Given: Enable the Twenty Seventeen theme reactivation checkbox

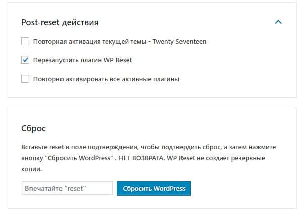Looking at the screenshot, I should [26, 42].
